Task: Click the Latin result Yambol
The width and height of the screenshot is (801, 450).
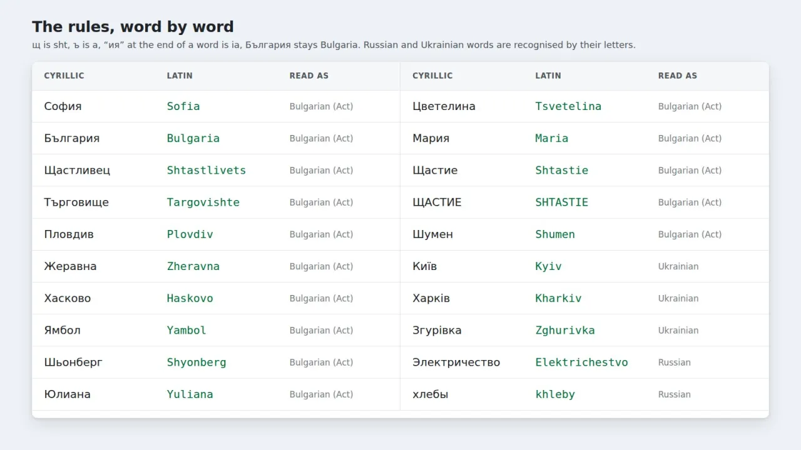Action: point(186,330)
